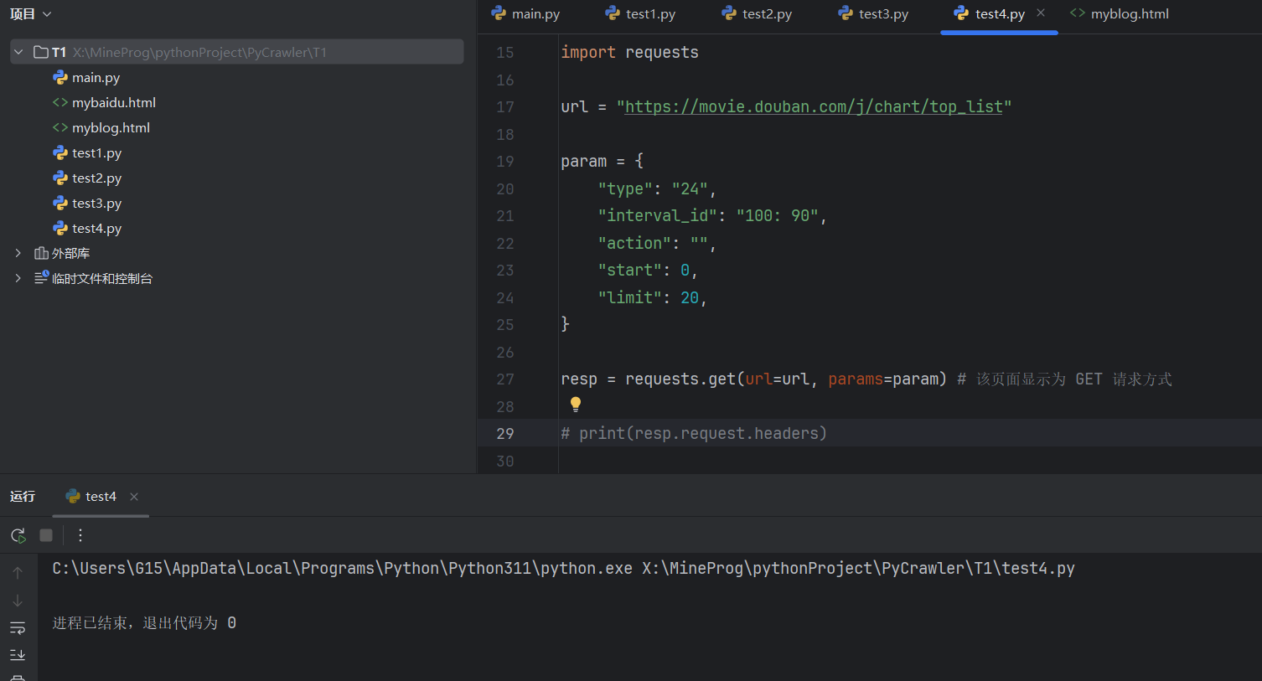Select mybaidu.html in project tree

click(x=113, y=102)
